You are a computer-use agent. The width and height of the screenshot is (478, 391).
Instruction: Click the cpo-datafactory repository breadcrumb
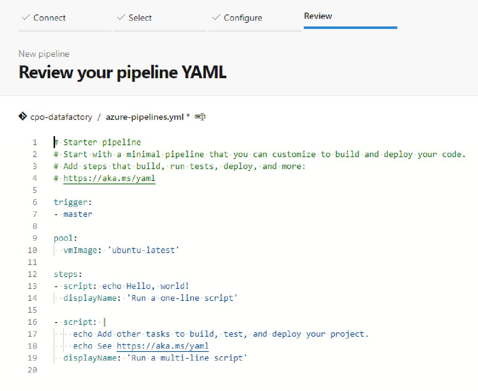click(x=61, y=117)
